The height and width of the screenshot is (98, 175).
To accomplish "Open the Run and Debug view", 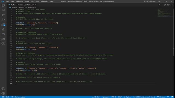I will click(x=3, y=20).
